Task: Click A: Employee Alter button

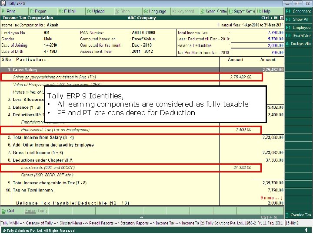Action: pos(298,44)
